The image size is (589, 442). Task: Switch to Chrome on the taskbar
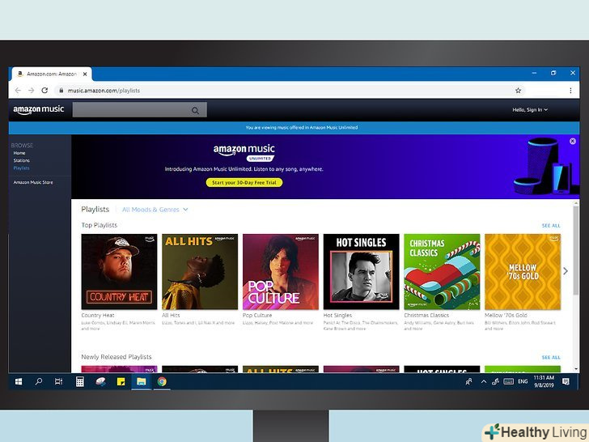(162, 382)
